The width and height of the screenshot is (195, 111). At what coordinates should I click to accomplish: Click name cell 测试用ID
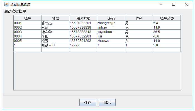click(x=55, y=45)
